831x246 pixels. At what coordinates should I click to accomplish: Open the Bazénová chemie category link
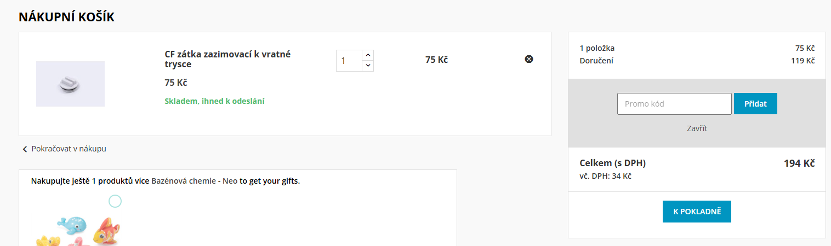point(184,181)
